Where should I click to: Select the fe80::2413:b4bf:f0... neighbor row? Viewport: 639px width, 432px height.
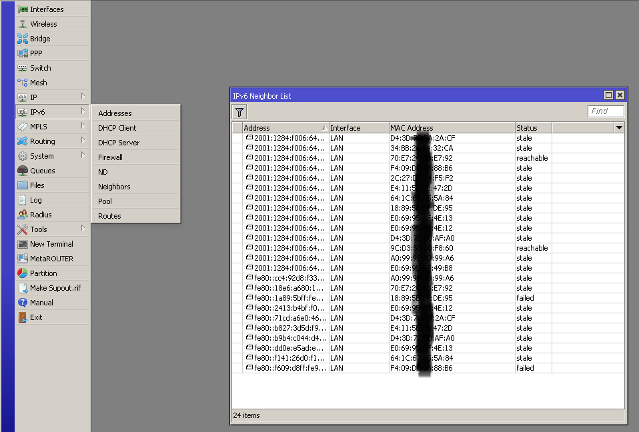click(x=428, y=308)
